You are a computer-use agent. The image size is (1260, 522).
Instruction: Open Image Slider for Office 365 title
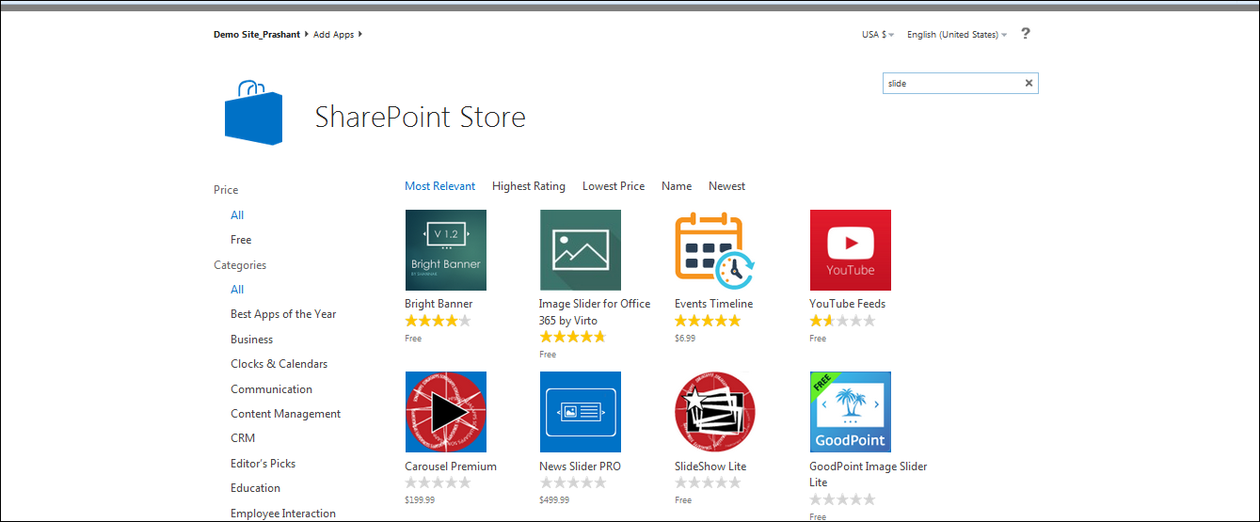(x=595, y=312)
